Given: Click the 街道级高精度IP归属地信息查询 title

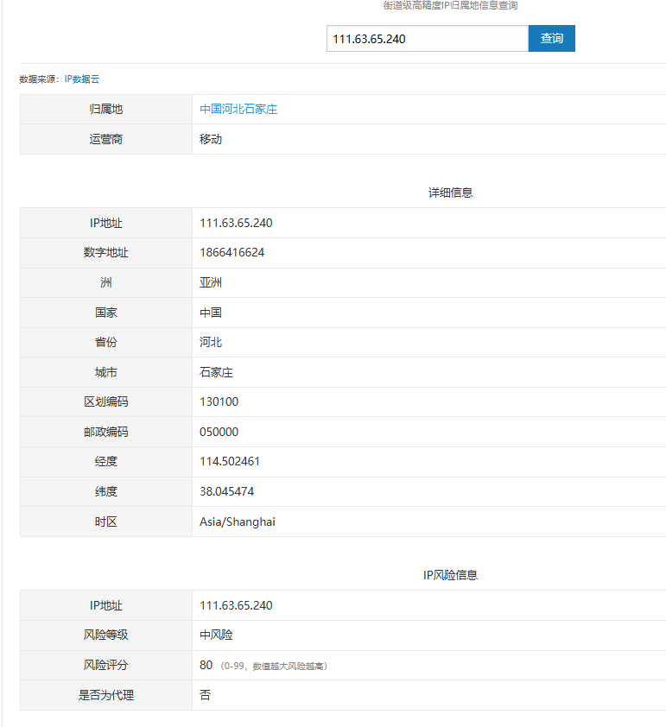Looking at the screenshot, I should [450, 5].
